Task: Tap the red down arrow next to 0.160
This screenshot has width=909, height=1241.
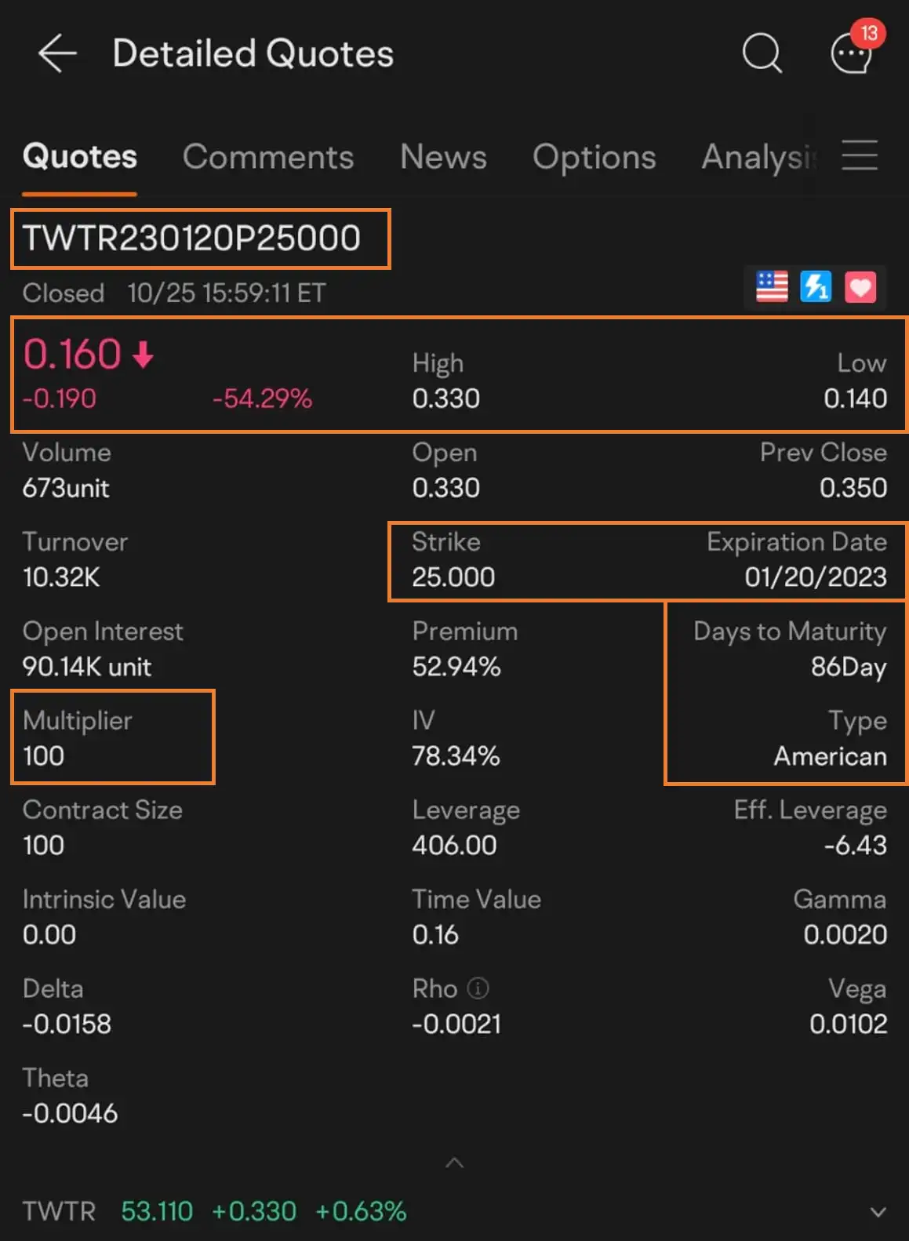Action: click(143, 355)
